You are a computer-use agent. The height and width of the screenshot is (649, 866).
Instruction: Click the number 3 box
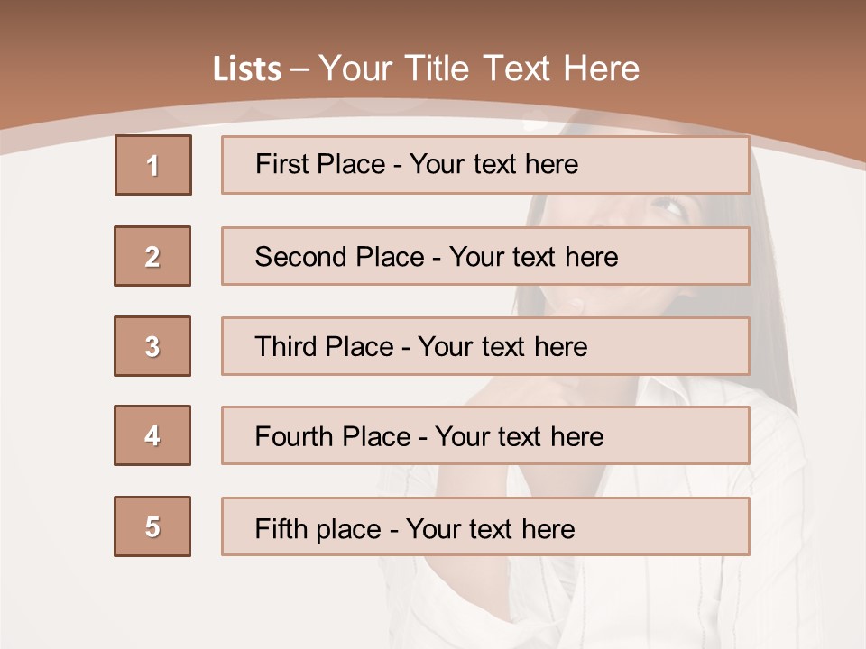pos(152,346)
